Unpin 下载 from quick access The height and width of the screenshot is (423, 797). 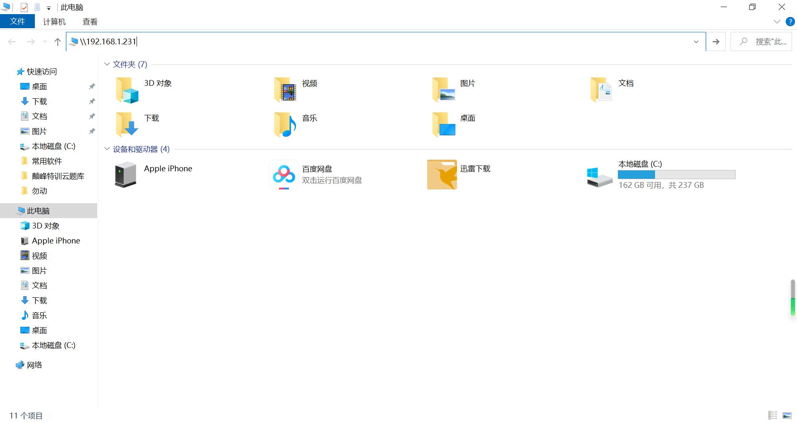coord(92,101)
